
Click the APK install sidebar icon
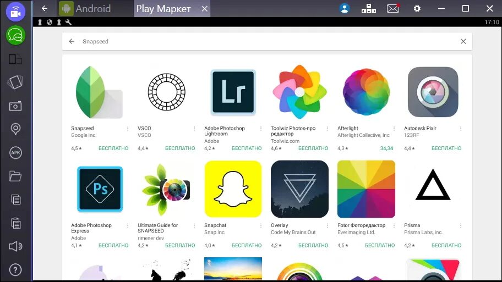[x=15, y=152]
